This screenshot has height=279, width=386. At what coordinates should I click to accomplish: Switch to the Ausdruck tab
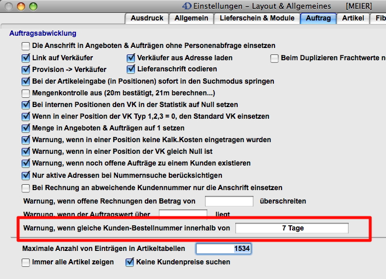(x=147, y=19)
